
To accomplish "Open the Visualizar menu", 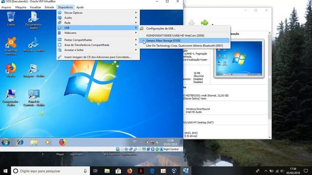I will tap(35, 7).
